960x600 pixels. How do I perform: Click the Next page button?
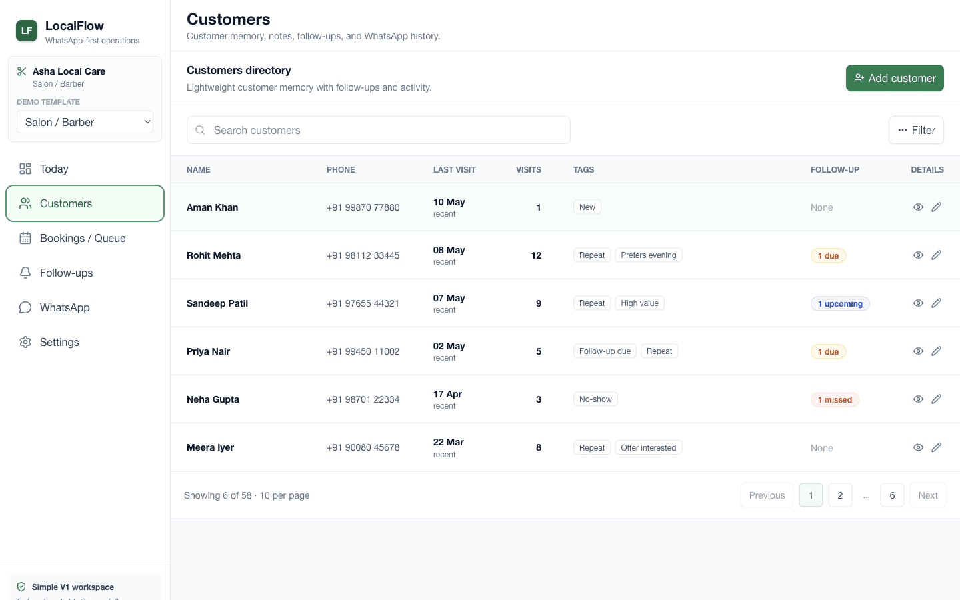click(x=928, y=495)
